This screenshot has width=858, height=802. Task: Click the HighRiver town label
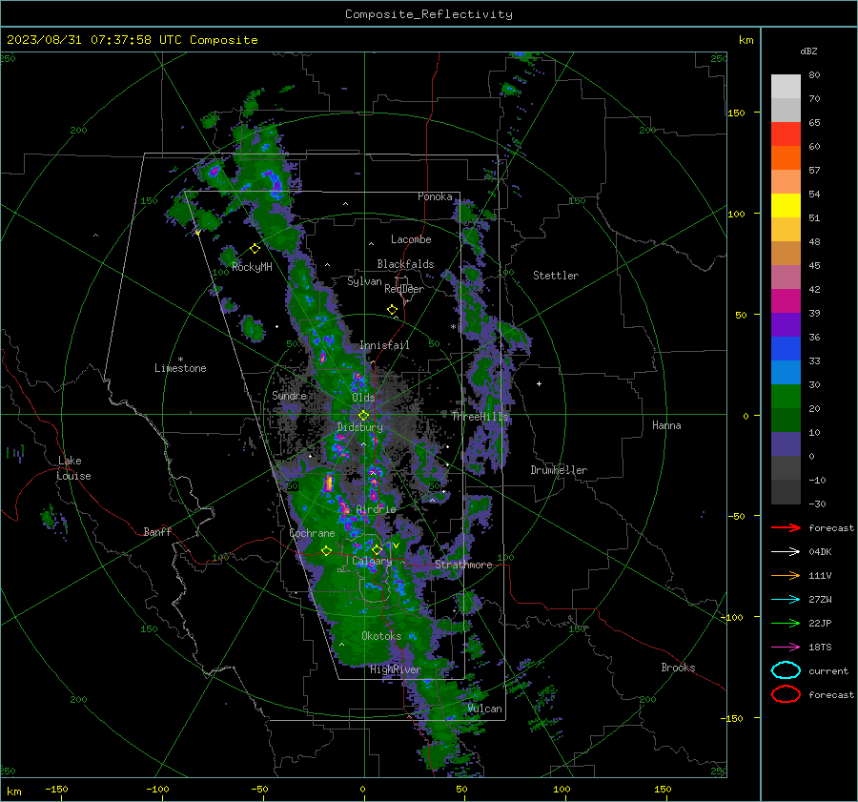click(395, 669)
